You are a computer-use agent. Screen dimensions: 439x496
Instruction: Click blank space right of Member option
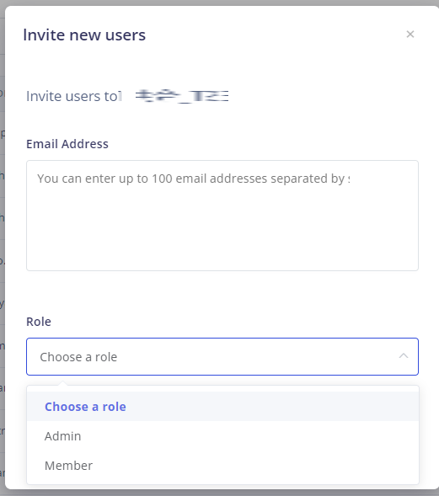tap(254, 466)
